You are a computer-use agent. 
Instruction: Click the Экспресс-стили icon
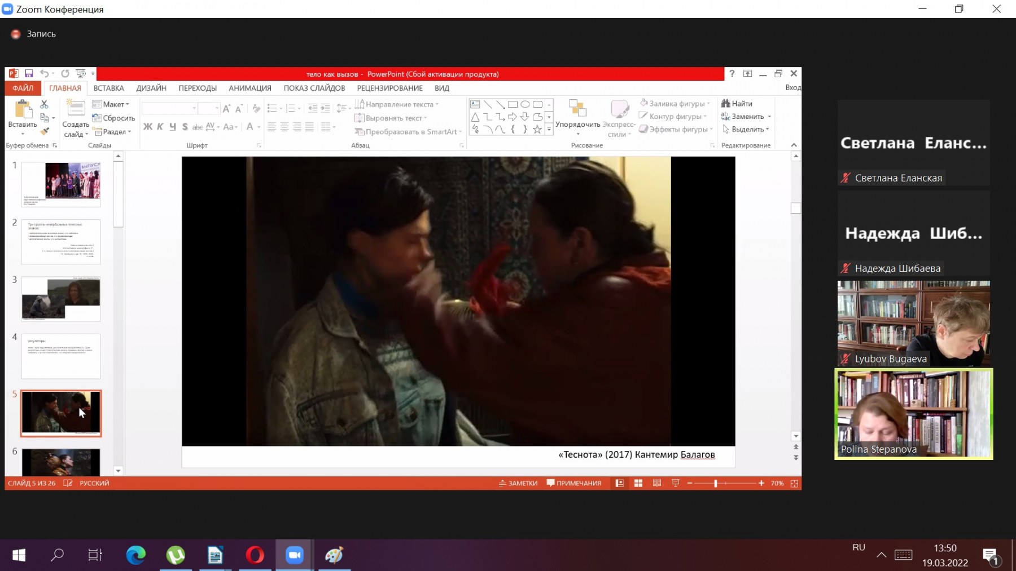point(619,108)
